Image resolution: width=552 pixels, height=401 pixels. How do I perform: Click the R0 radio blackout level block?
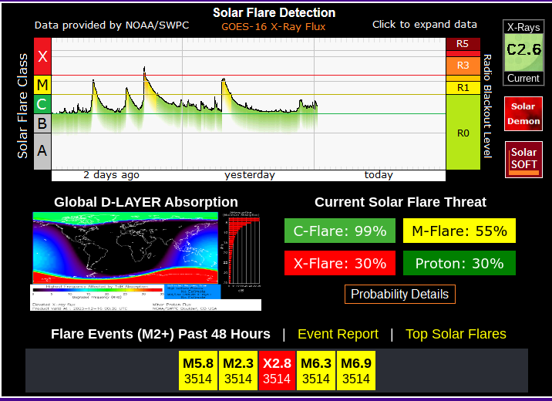(463, 133)
